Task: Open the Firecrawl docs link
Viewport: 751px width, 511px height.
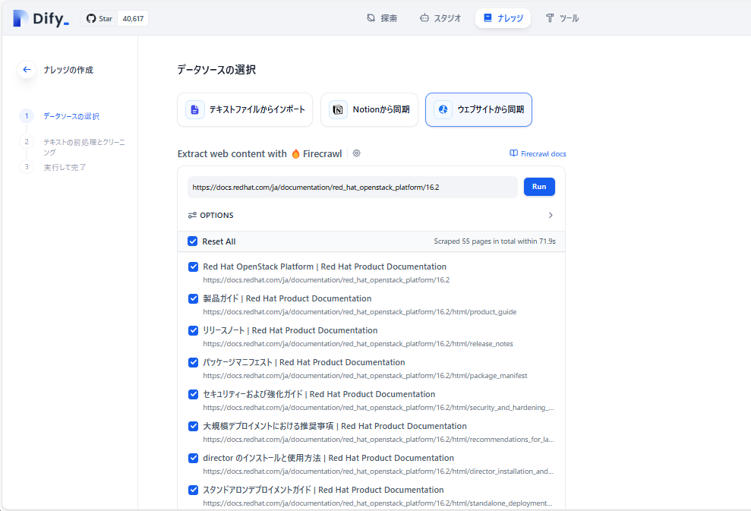Action: pyautogui.click(x=538, y=153)
